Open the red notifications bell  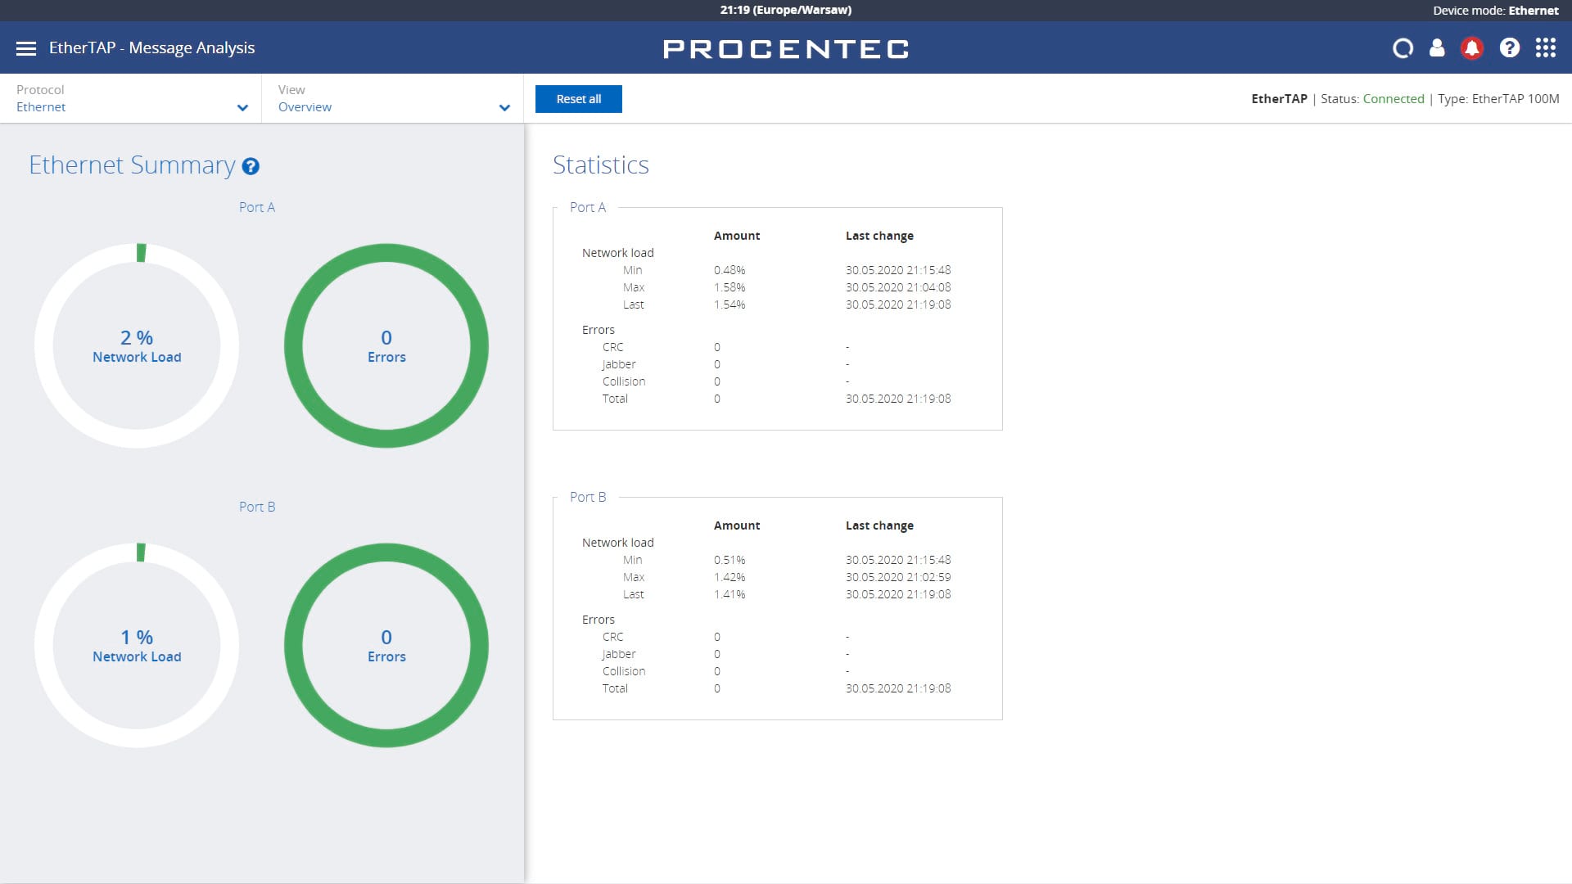(1472, 48)
